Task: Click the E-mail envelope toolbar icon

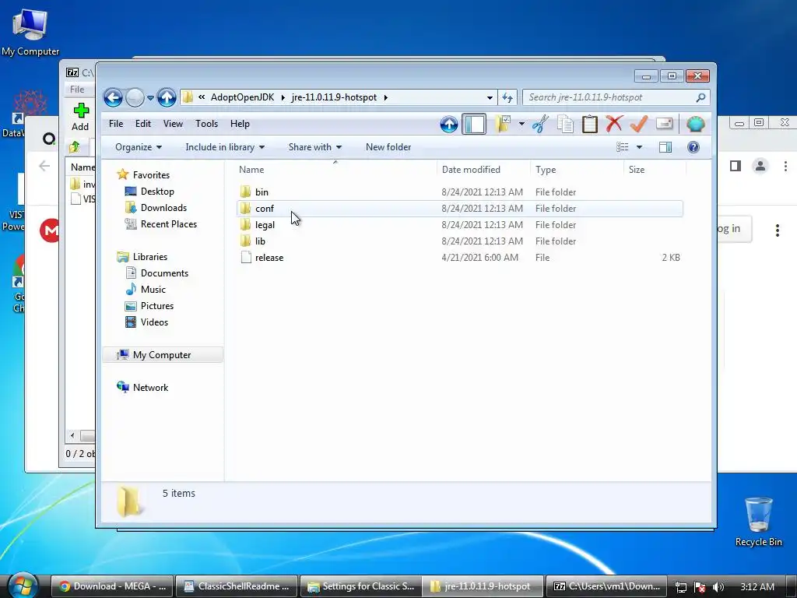Action: click(665, 124)
